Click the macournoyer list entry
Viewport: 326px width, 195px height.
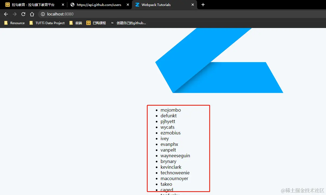pos(174,178)
